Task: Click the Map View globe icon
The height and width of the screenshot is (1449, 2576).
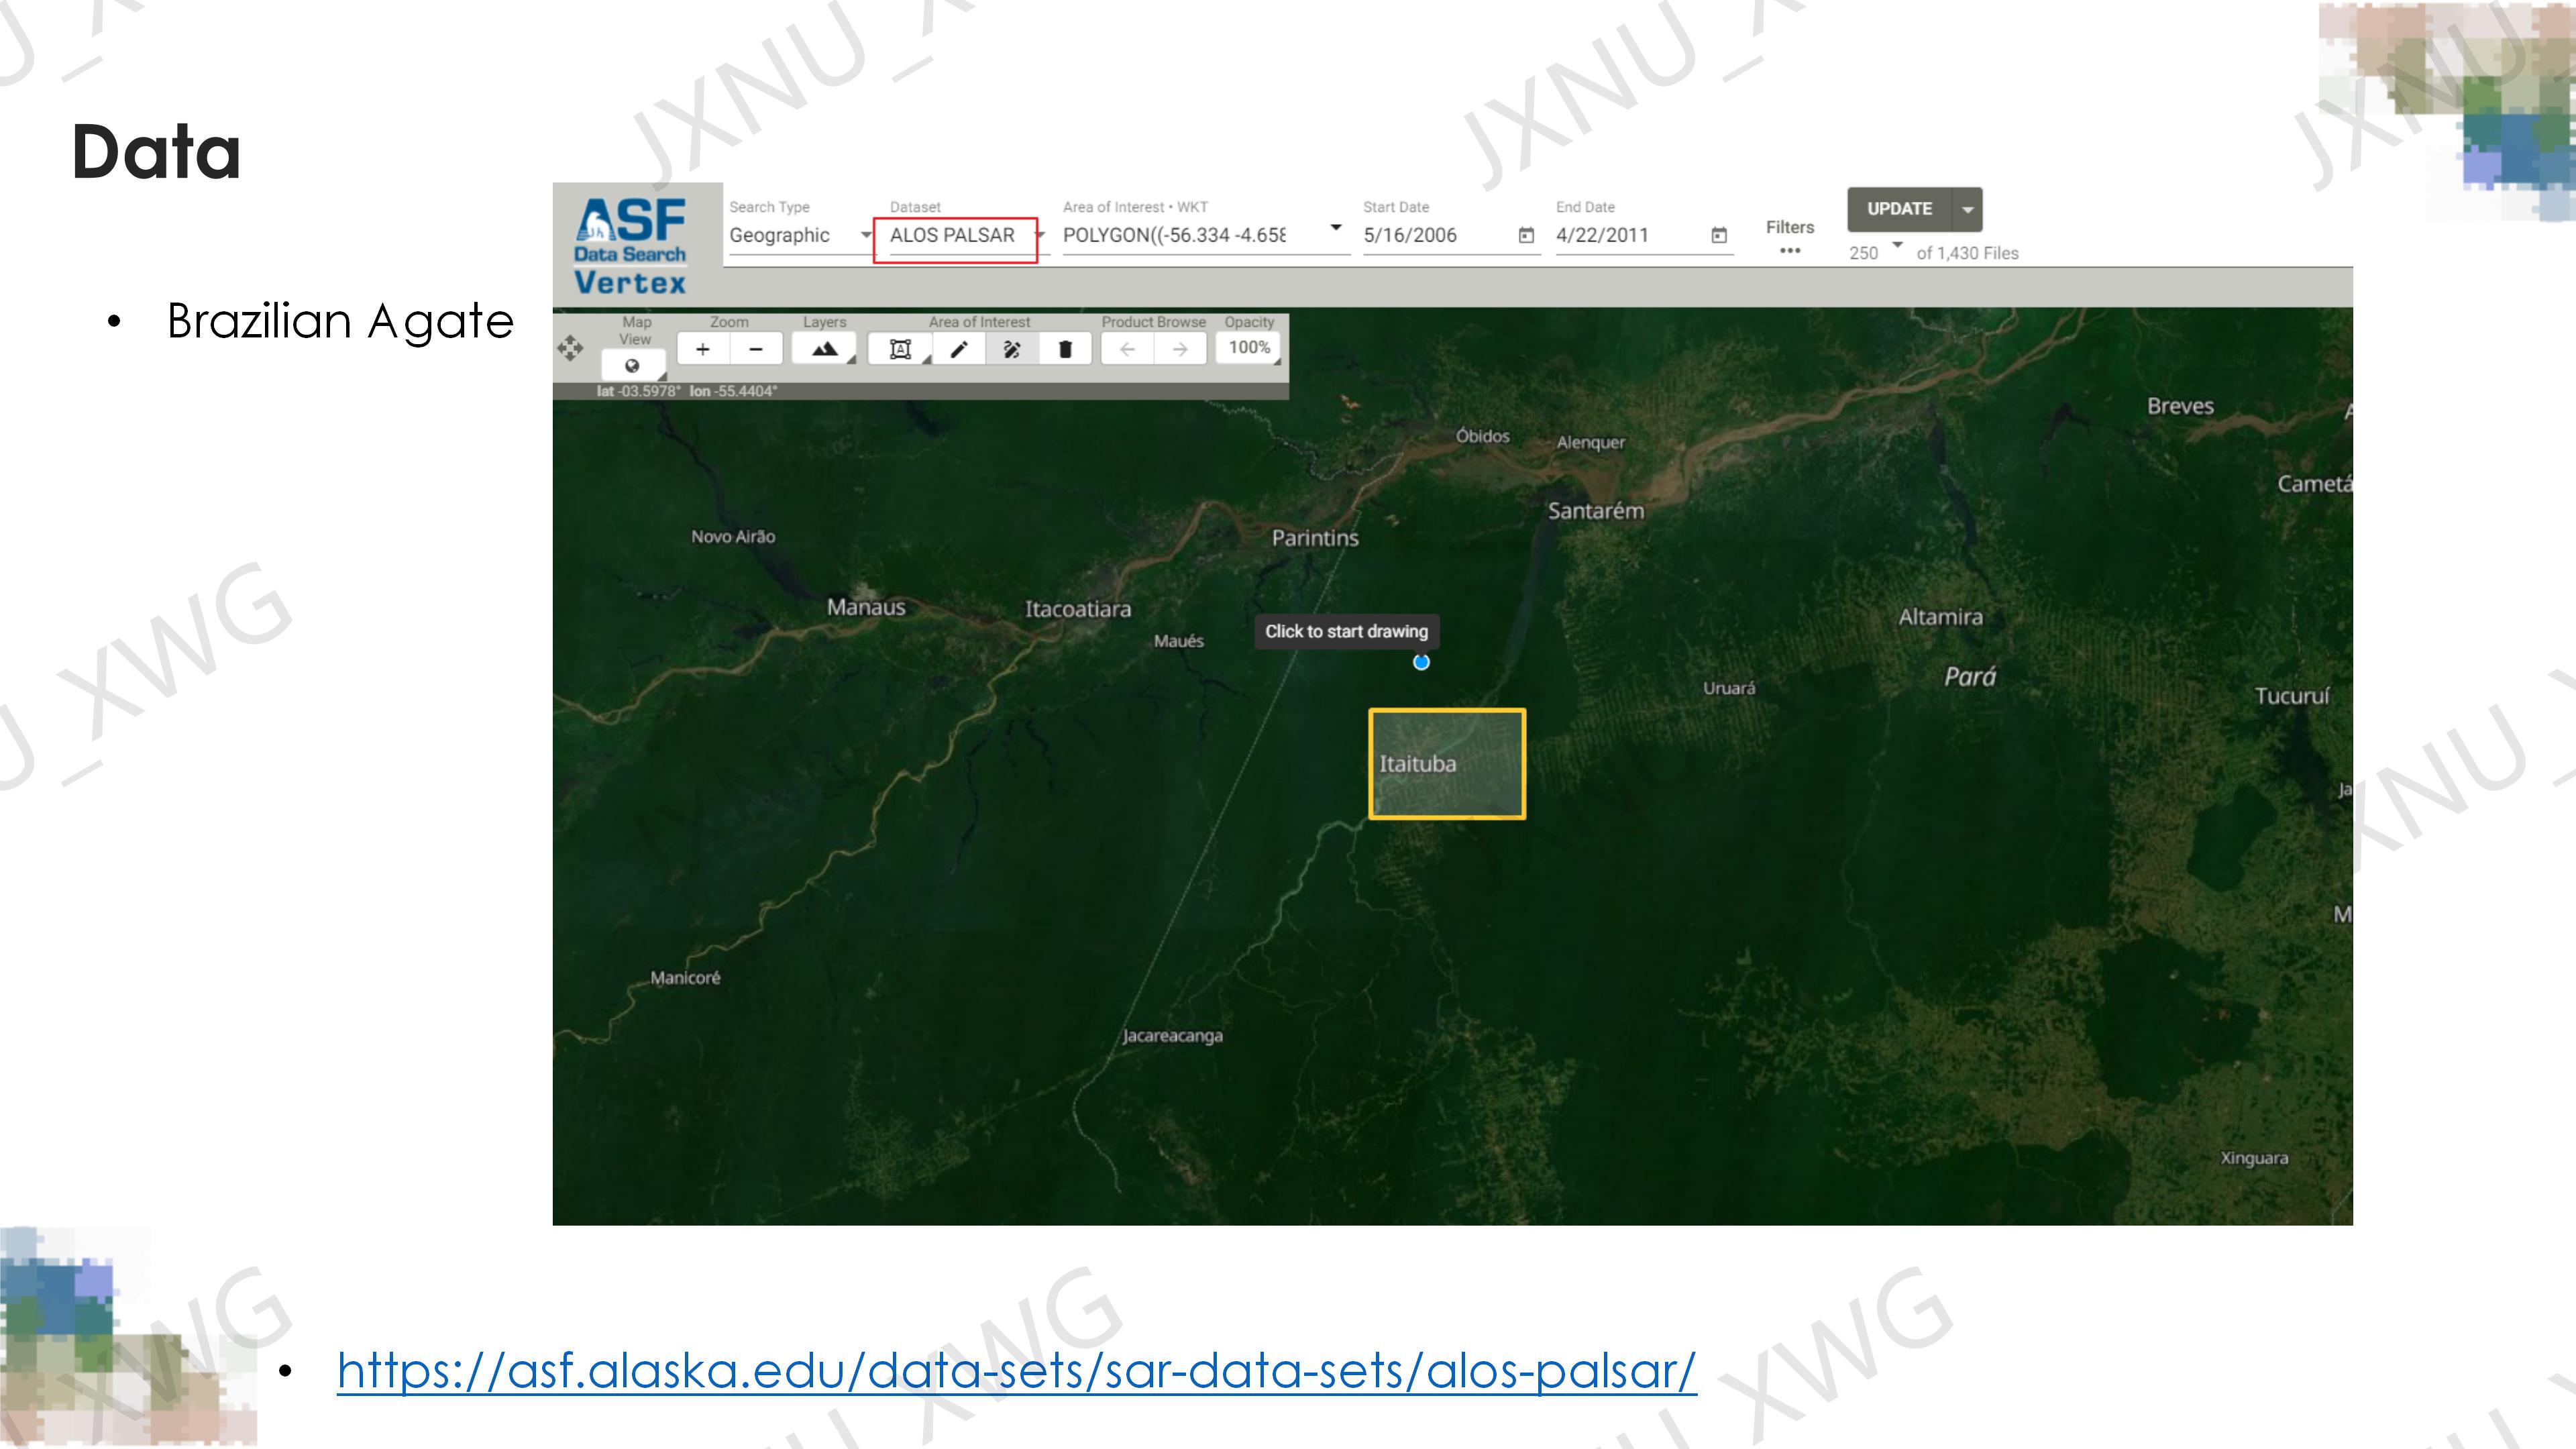Action: tap(632, 366)
